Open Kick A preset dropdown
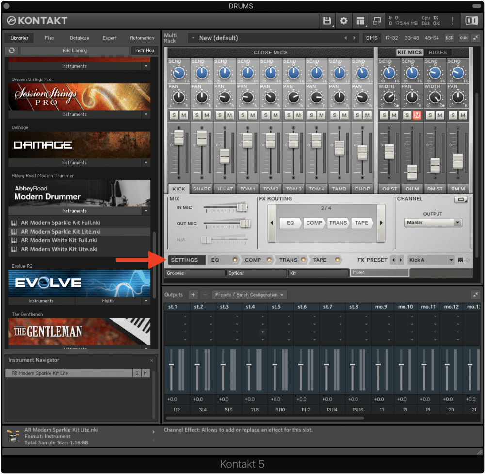The width and height of the screenshot is (485, 474). [431, 260]
